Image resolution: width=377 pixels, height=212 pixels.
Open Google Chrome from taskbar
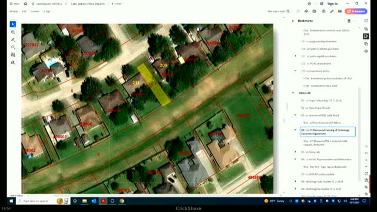pos(122,201)
